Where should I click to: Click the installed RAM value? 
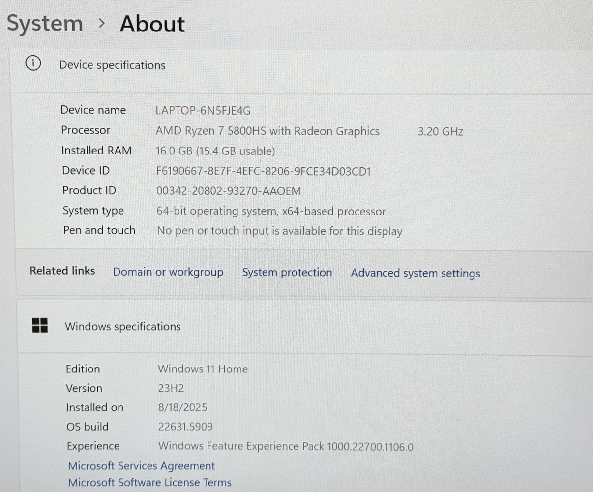coord(215,151)
